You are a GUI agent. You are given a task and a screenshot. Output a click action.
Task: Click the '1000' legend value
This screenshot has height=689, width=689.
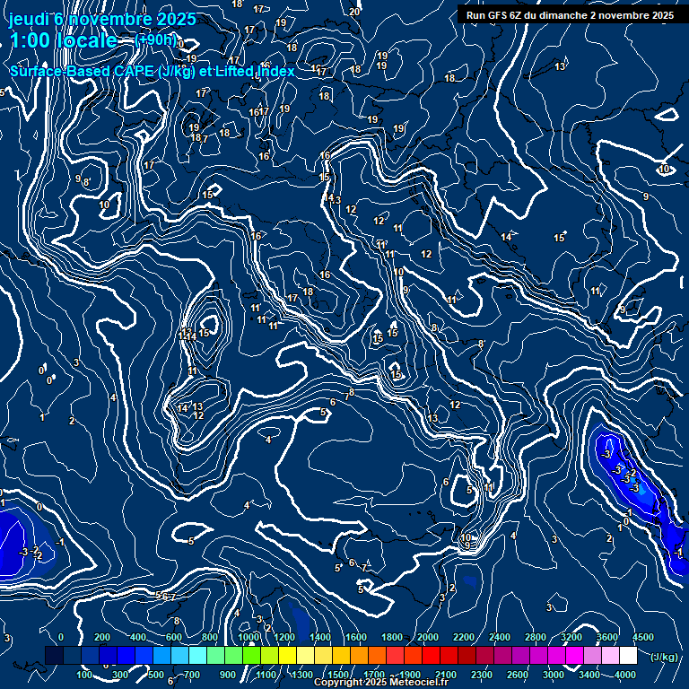tap(249, 637)
